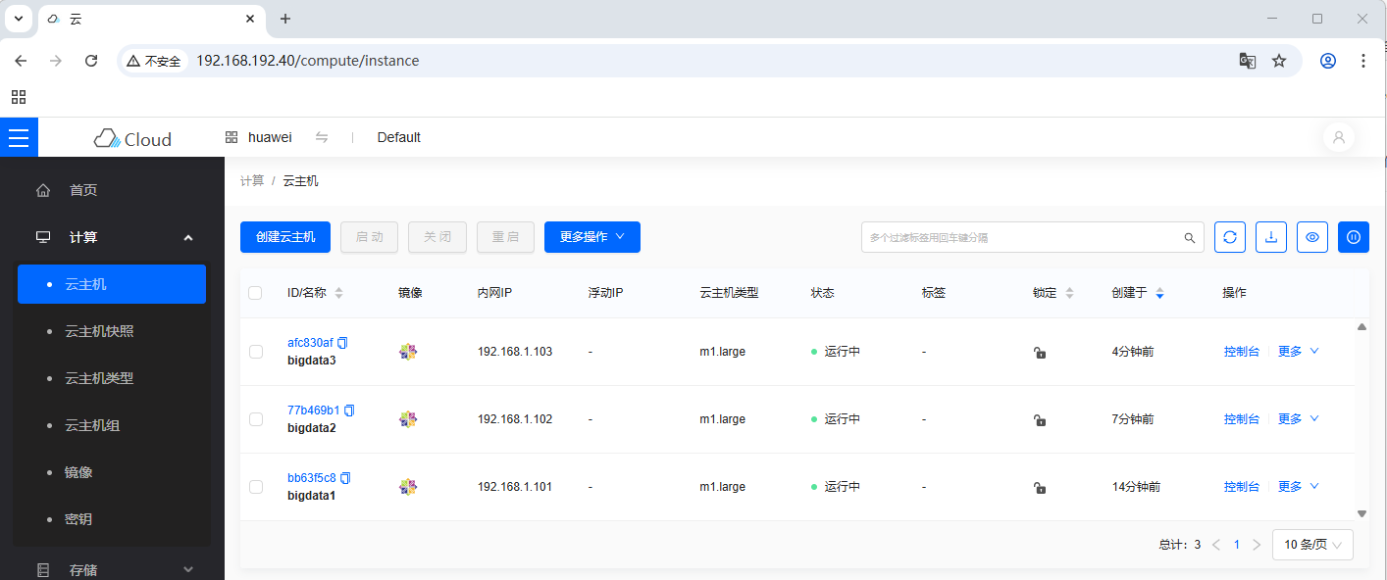Click the lock icon for bigdata3
Screen dimensions: 1387x580
[1040, 353]
